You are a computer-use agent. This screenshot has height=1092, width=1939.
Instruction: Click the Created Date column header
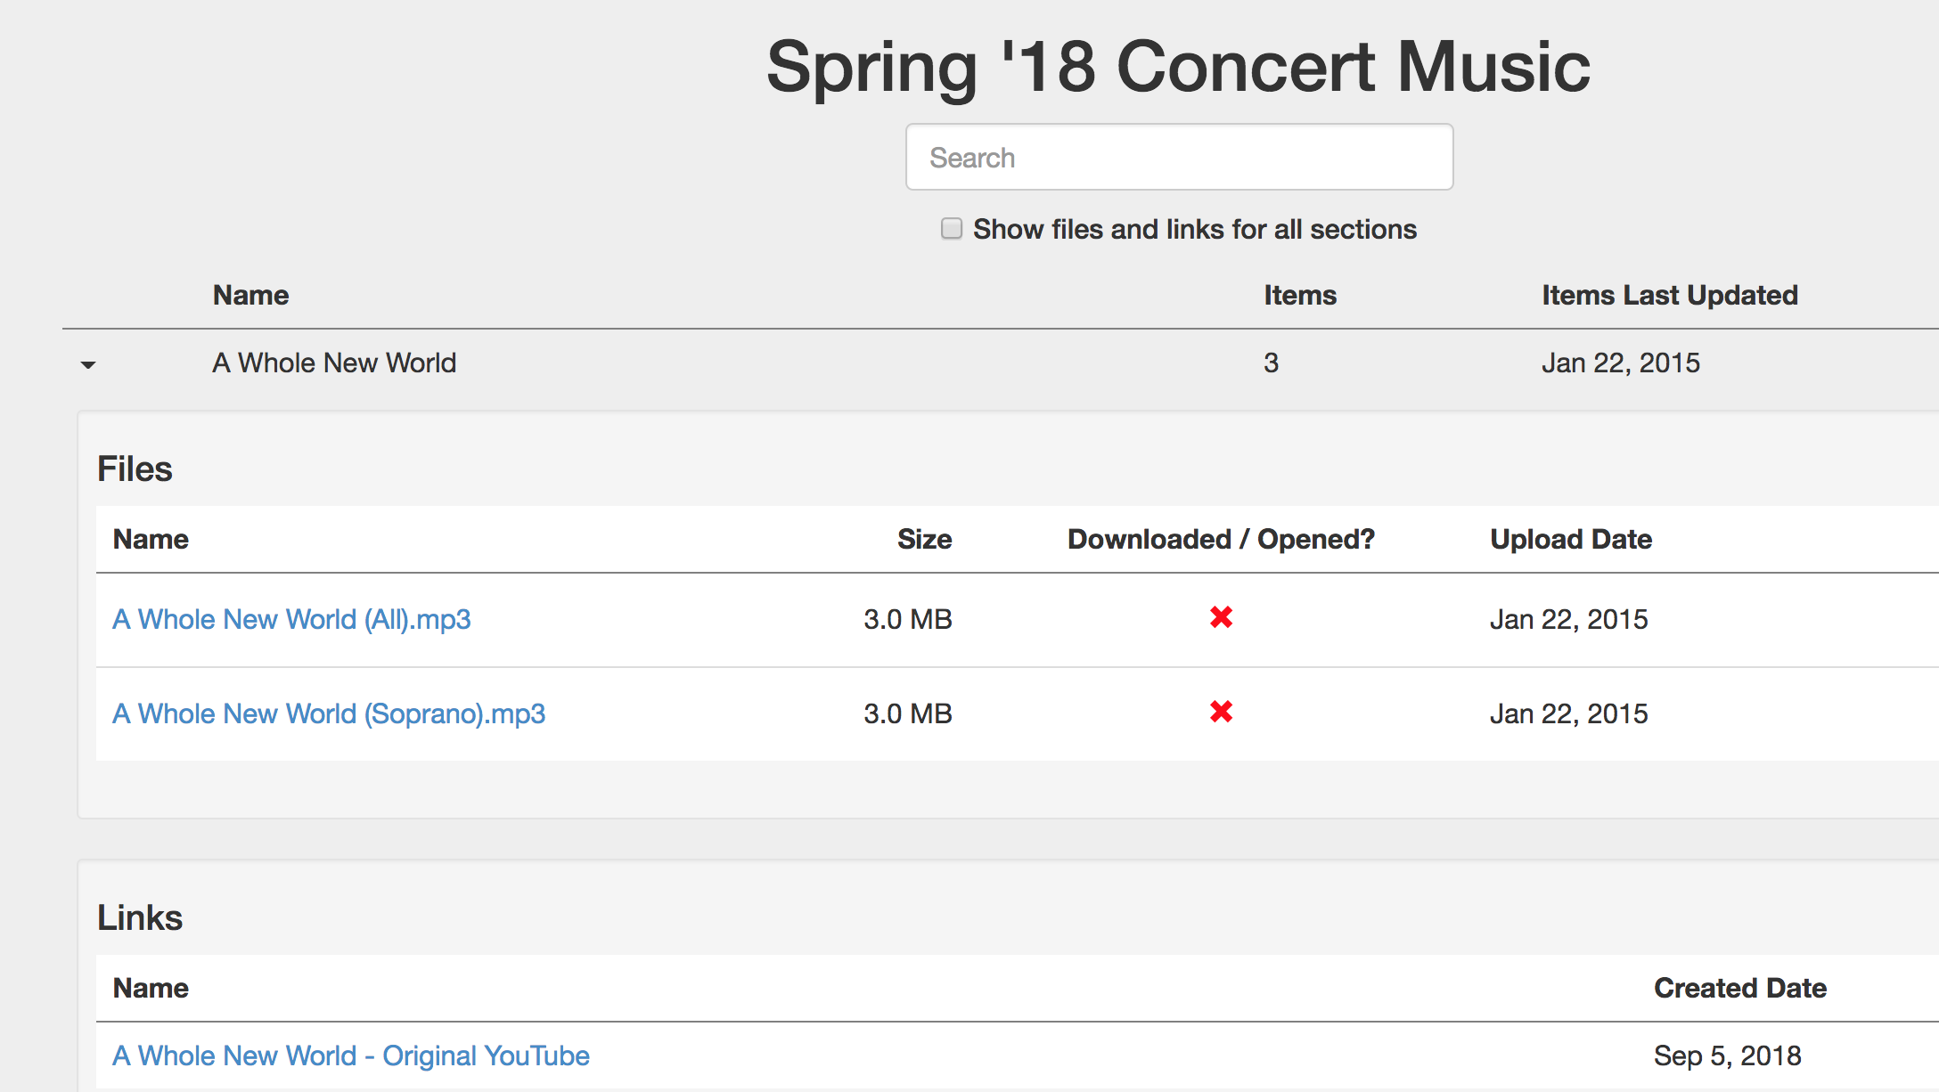pos(1740,988)
